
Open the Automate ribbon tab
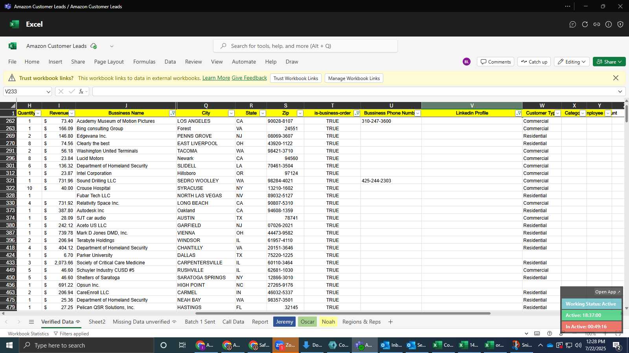[x=244, y=62]
